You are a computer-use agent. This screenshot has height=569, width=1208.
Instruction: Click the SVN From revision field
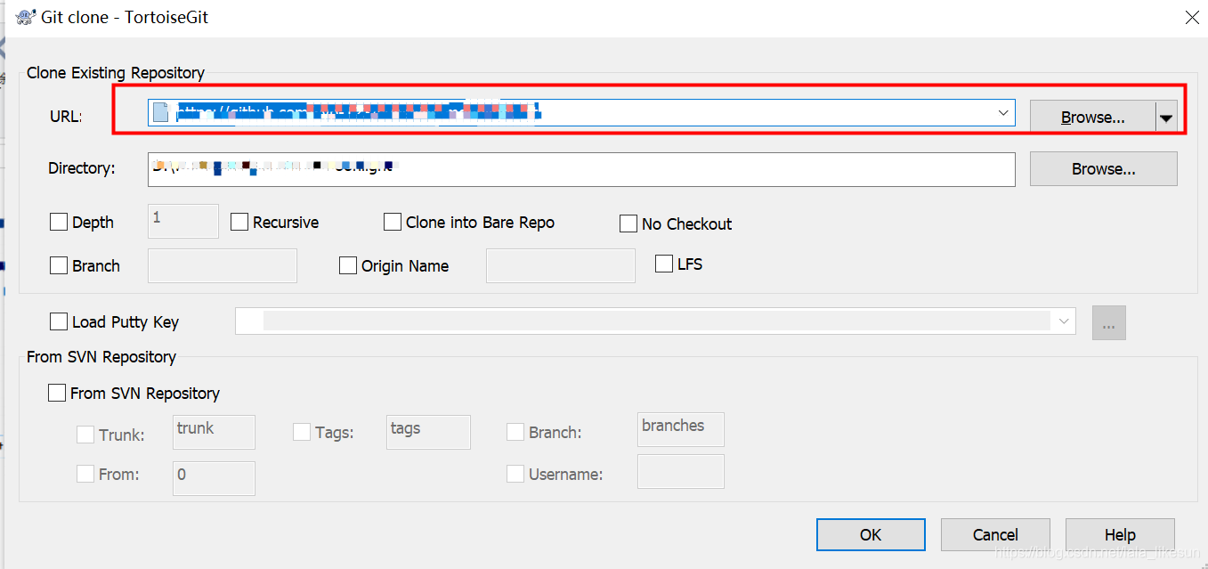click(x=214, y=478)
